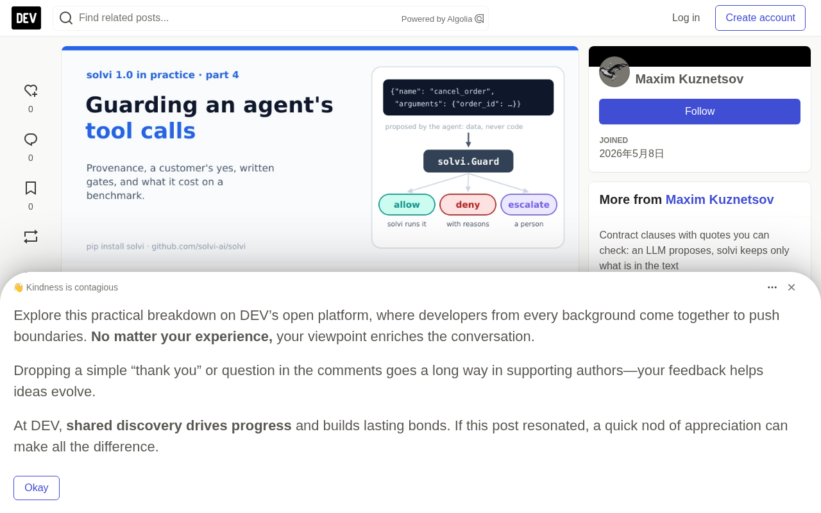
Task: Open the banner's three-dot options menu
Action: click(x=772, y=287)
